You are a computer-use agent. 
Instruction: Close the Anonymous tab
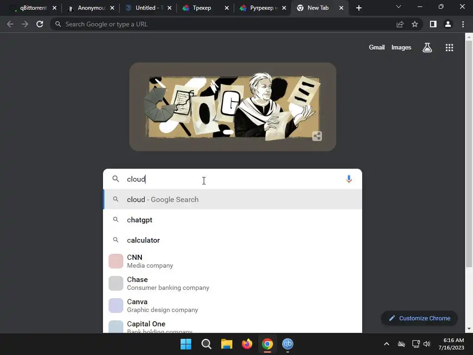[x=112, y=8]
